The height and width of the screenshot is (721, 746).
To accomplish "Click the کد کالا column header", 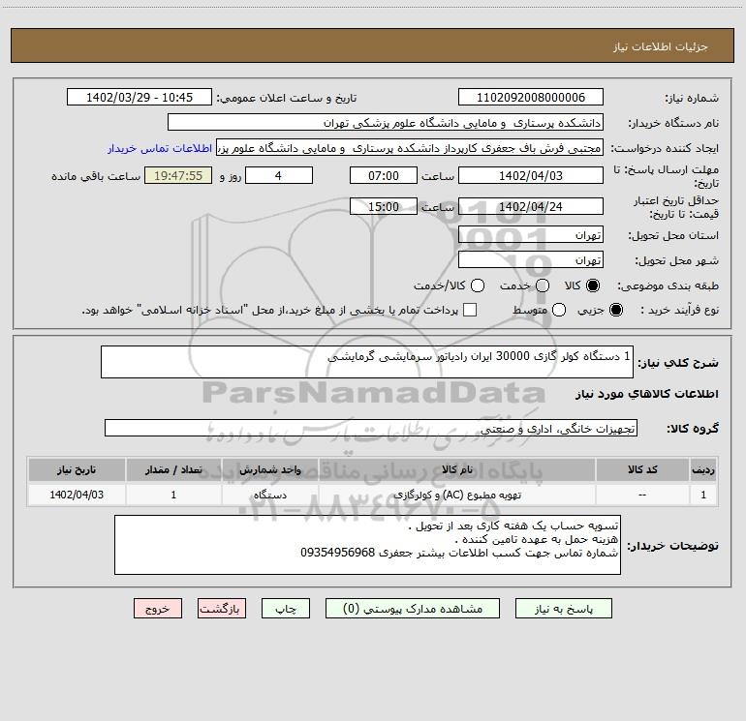I will pyautogui.click(x=642, y=469).
